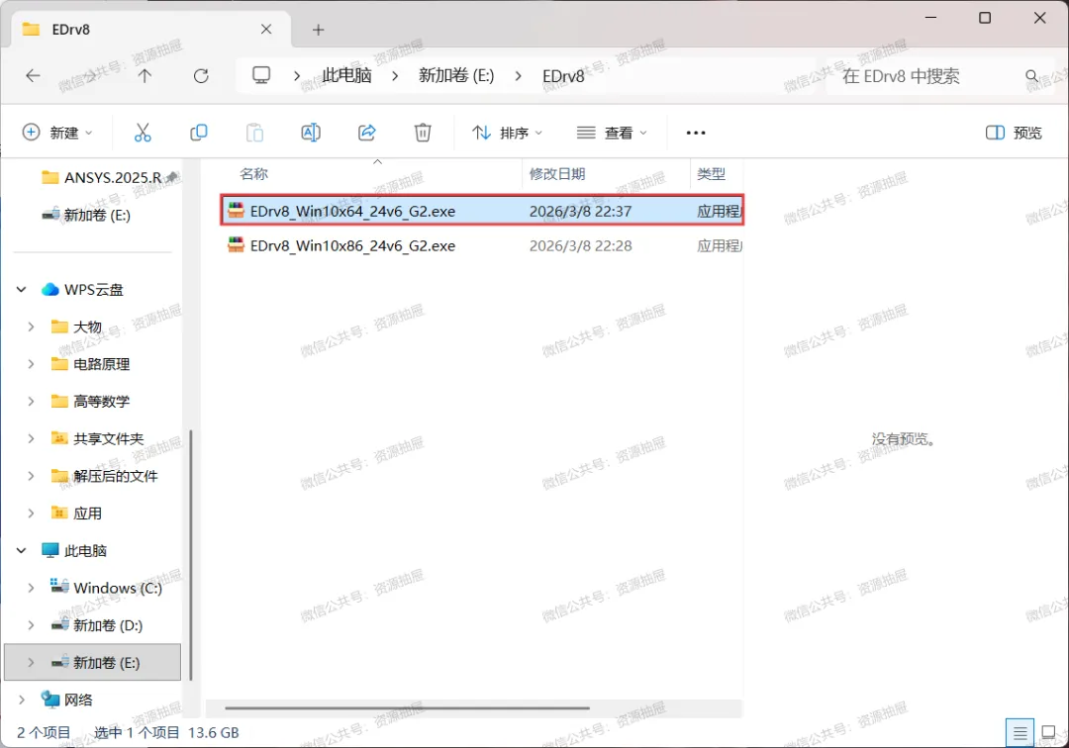1069x748 pixels.
Task: Expand the 新加卷 (D:) drive node
Action: coord(31,624)
